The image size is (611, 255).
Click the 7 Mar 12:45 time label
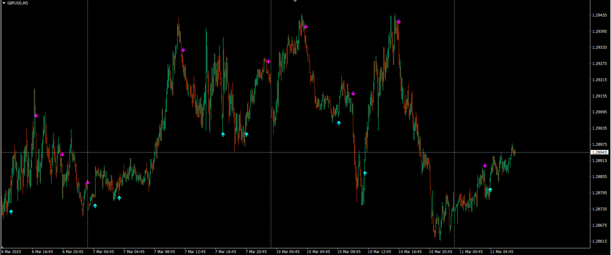pyautogui.click(x=195, y=252)
